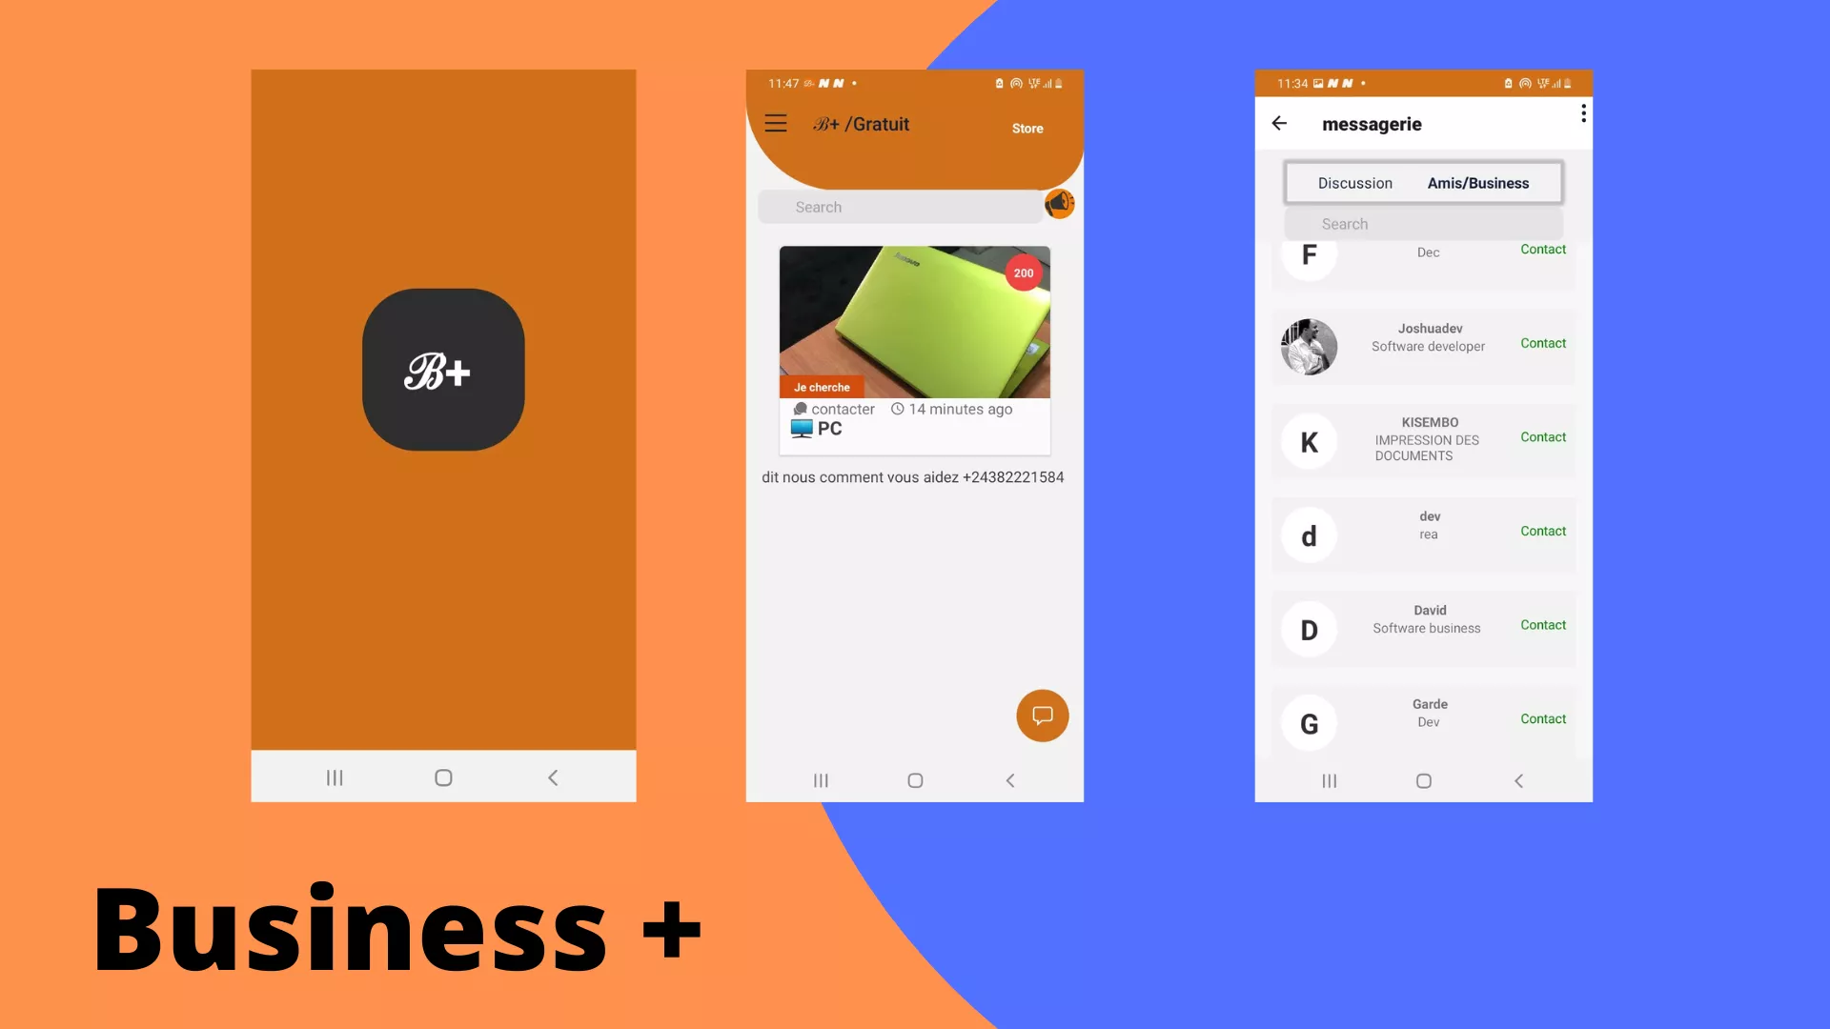Tap Contact button next to Joshuadev

point(1543,343)
